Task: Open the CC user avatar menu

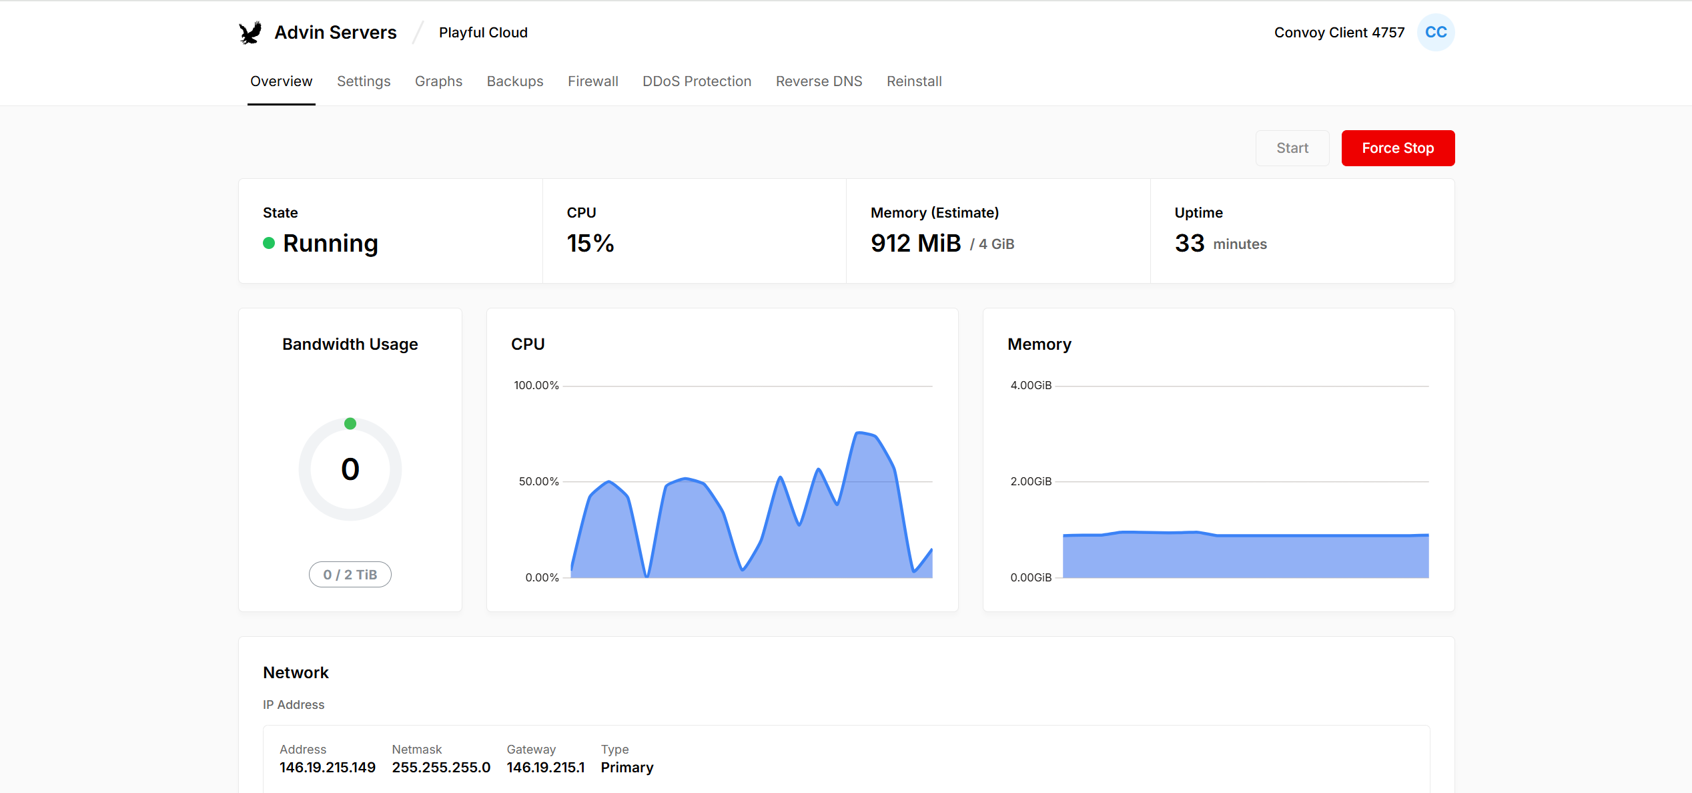Action: coord(1436,32)
